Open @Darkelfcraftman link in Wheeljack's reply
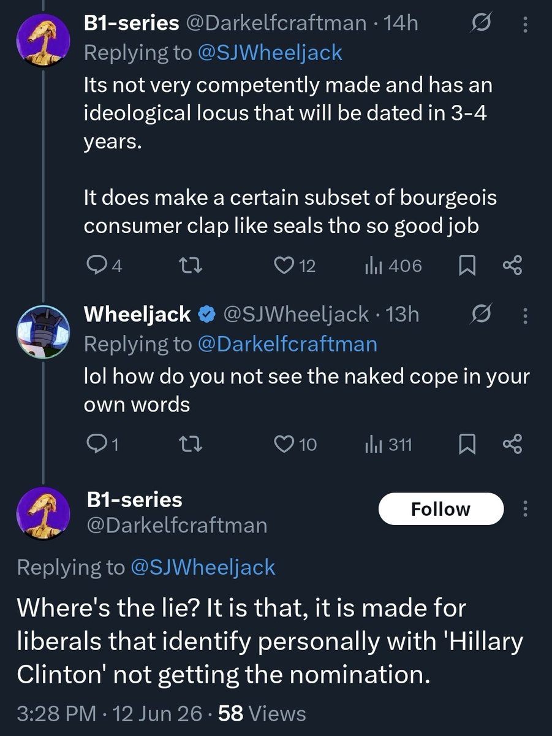The image size is (552, 736). click(x=287, y=344)
